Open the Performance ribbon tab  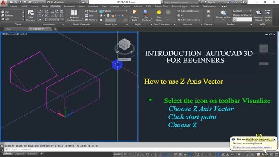pyautogui.click(x=209, y=7)
